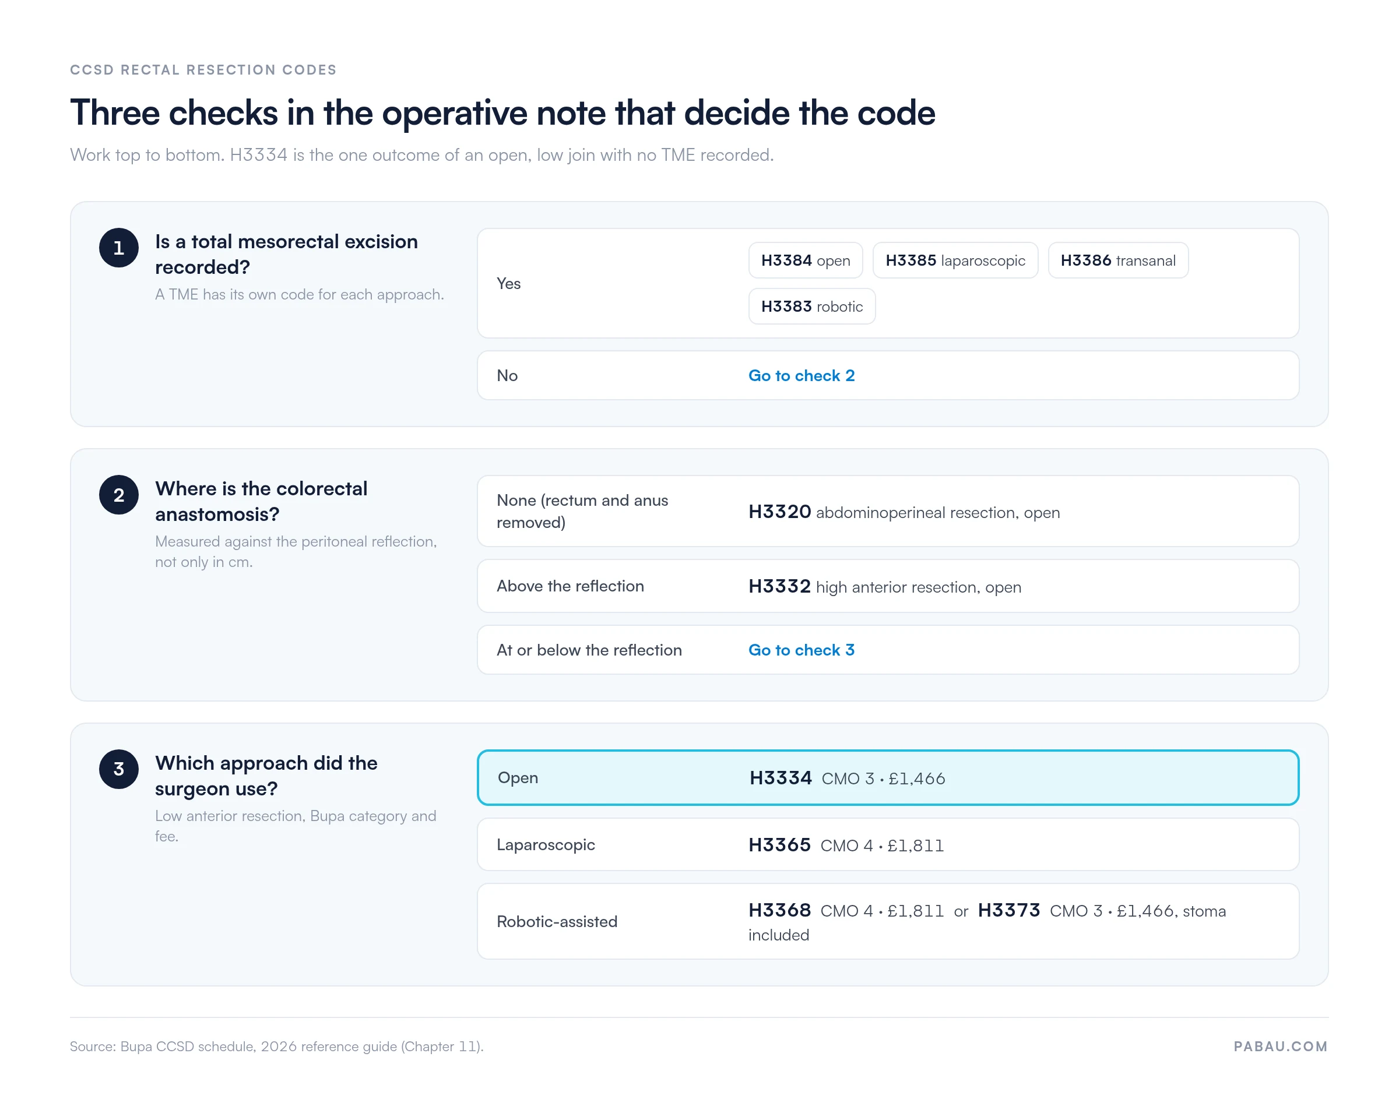Click the 'H3373' code text

(x=1009, y=910)
